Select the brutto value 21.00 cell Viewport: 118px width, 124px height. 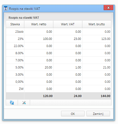pyautogui.click(x=96, y=67)
